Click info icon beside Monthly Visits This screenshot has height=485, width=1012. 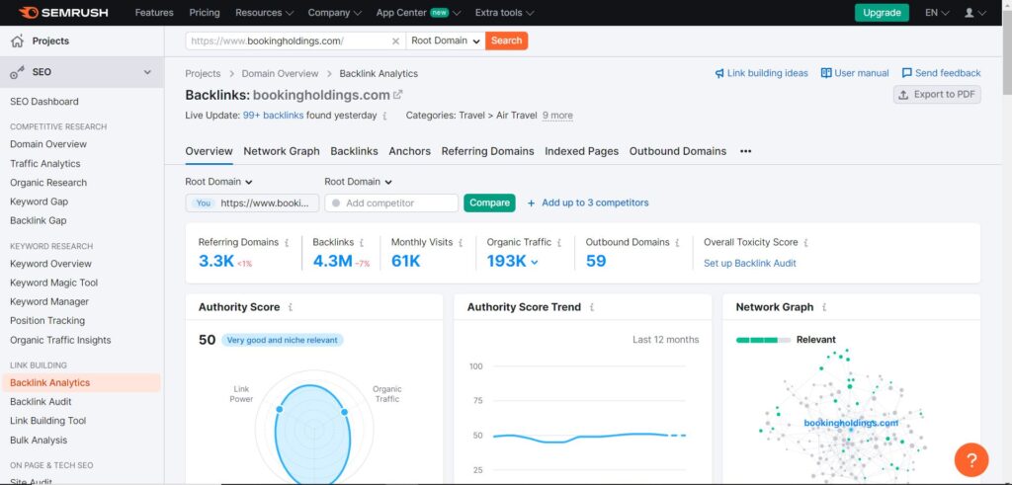[461, 243]
